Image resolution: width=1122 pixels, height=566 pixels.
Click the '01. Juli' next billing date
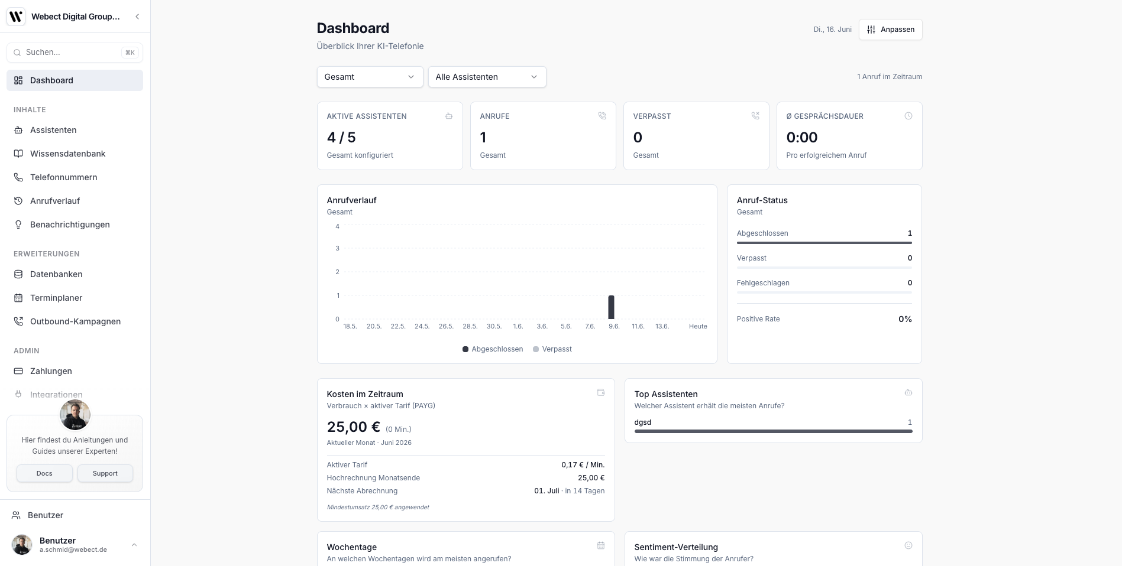click(547, 491)
